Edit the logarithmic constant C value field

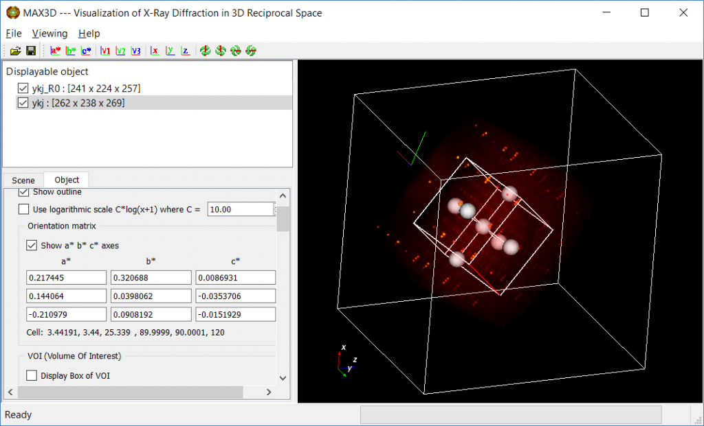pos(241,209)
